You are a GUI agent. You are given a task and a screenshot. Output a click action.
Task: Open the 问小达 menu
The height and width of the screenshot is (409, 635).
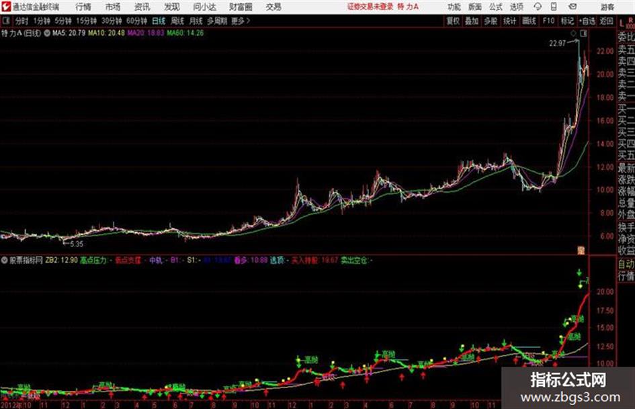(x=204, y=7)
